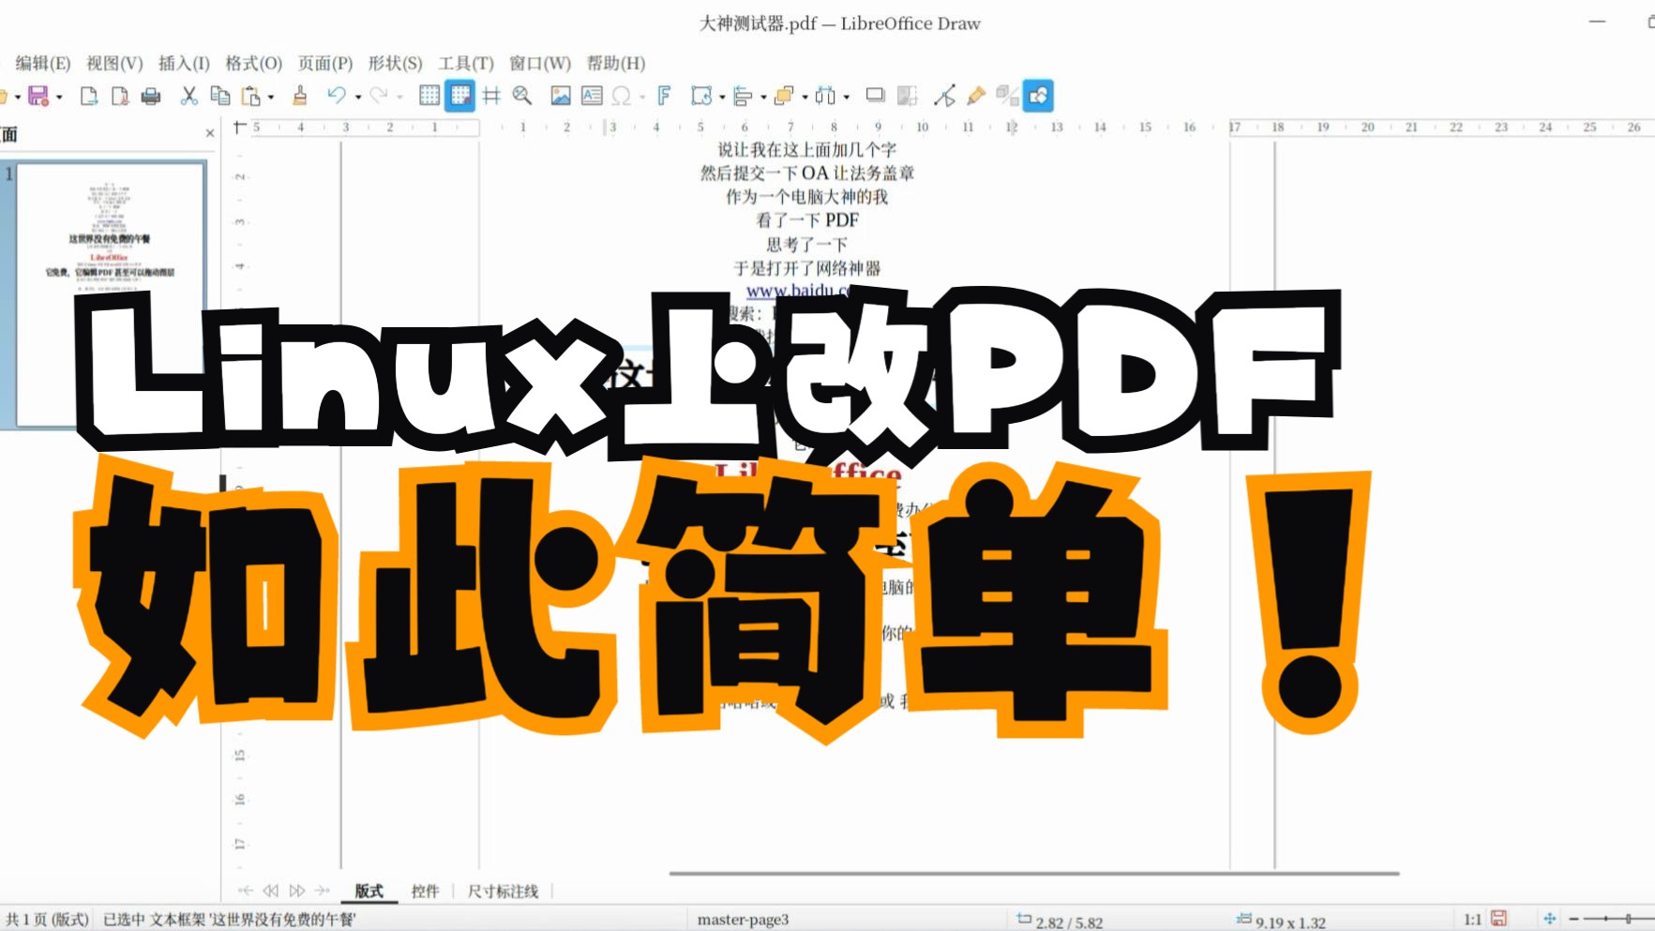Open the 形状(S) menu

click(395, 63)
